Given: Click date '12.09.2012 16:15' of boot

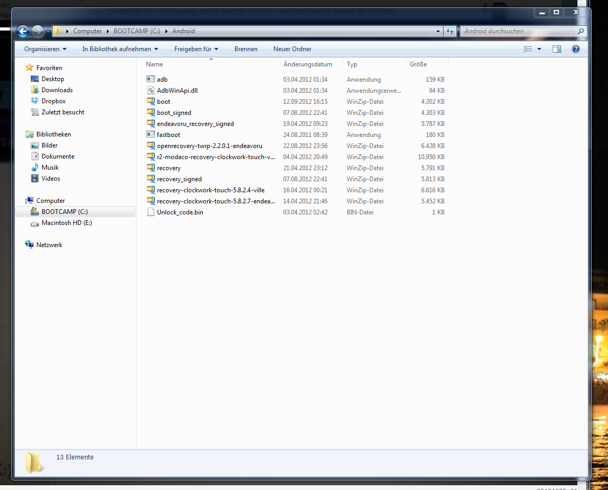Looking at the screenshot, I should [x=305, y=102].
